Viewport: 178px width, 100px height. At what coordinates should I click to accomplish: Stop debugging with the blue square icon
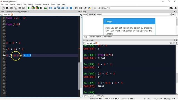tap(71, 8)
